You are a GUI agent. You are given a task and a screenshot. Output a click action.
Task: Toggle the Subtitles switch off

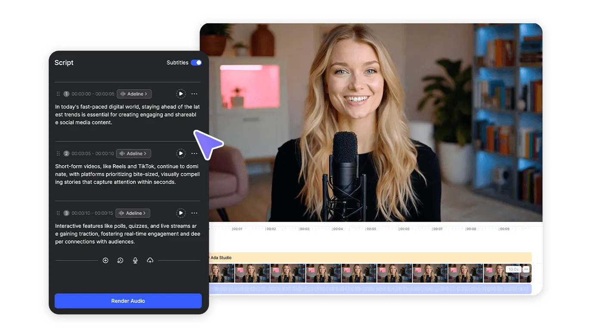coord(196,63)
